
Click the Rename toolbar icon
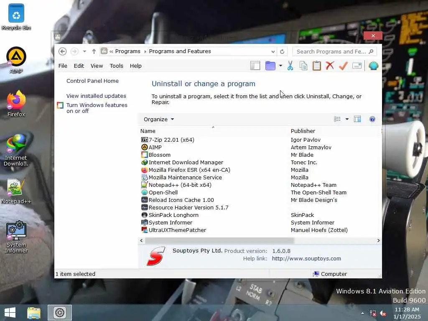(357, 66)
